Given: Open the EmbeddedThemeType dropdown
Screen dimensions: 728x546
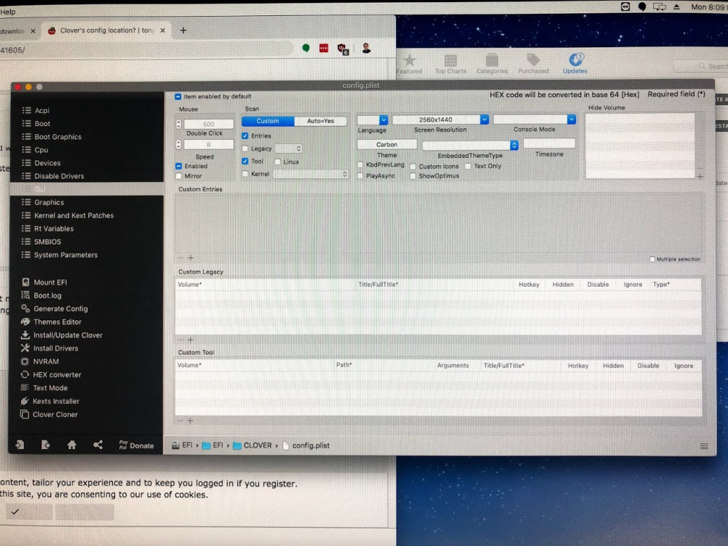Looking at the screenshot, I should point(470,146).
